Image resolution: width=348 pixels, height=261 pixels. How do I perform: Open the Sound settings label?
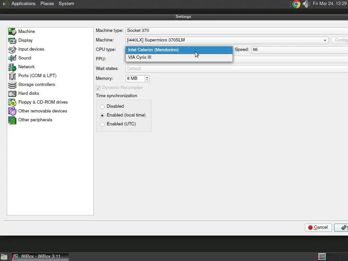coord(24,58)
